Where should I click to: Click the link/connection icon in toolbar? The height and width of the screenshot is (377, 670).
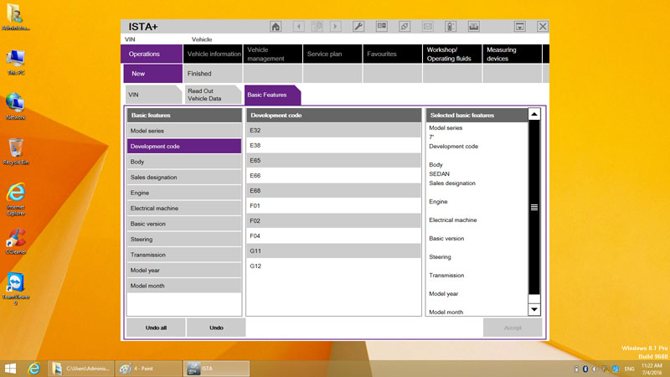(x=405, y=27)
